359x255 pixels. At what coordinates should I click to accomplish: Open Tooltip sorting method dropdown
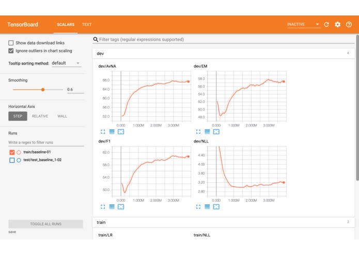66,63
